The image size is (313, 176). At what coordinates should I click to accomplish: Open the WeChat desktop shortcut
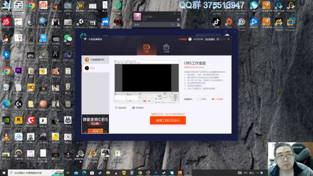pos(68,40)
